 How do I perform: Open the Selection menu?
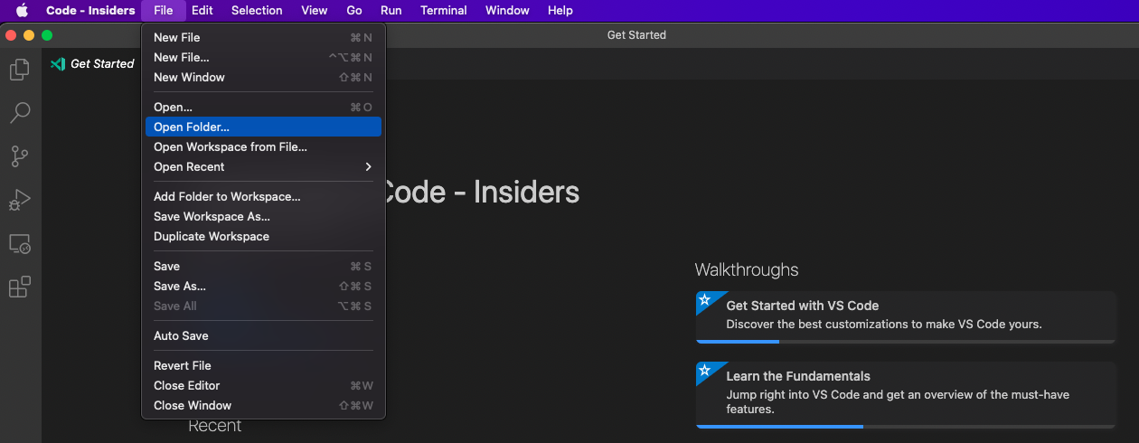(x=257, y=11)
